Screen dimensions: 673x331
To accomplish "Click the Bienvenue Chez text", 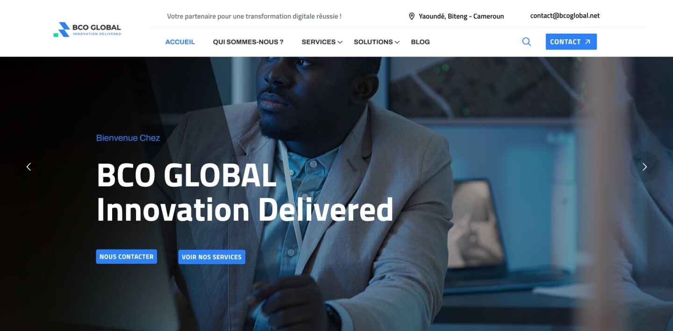I will 128,138.
